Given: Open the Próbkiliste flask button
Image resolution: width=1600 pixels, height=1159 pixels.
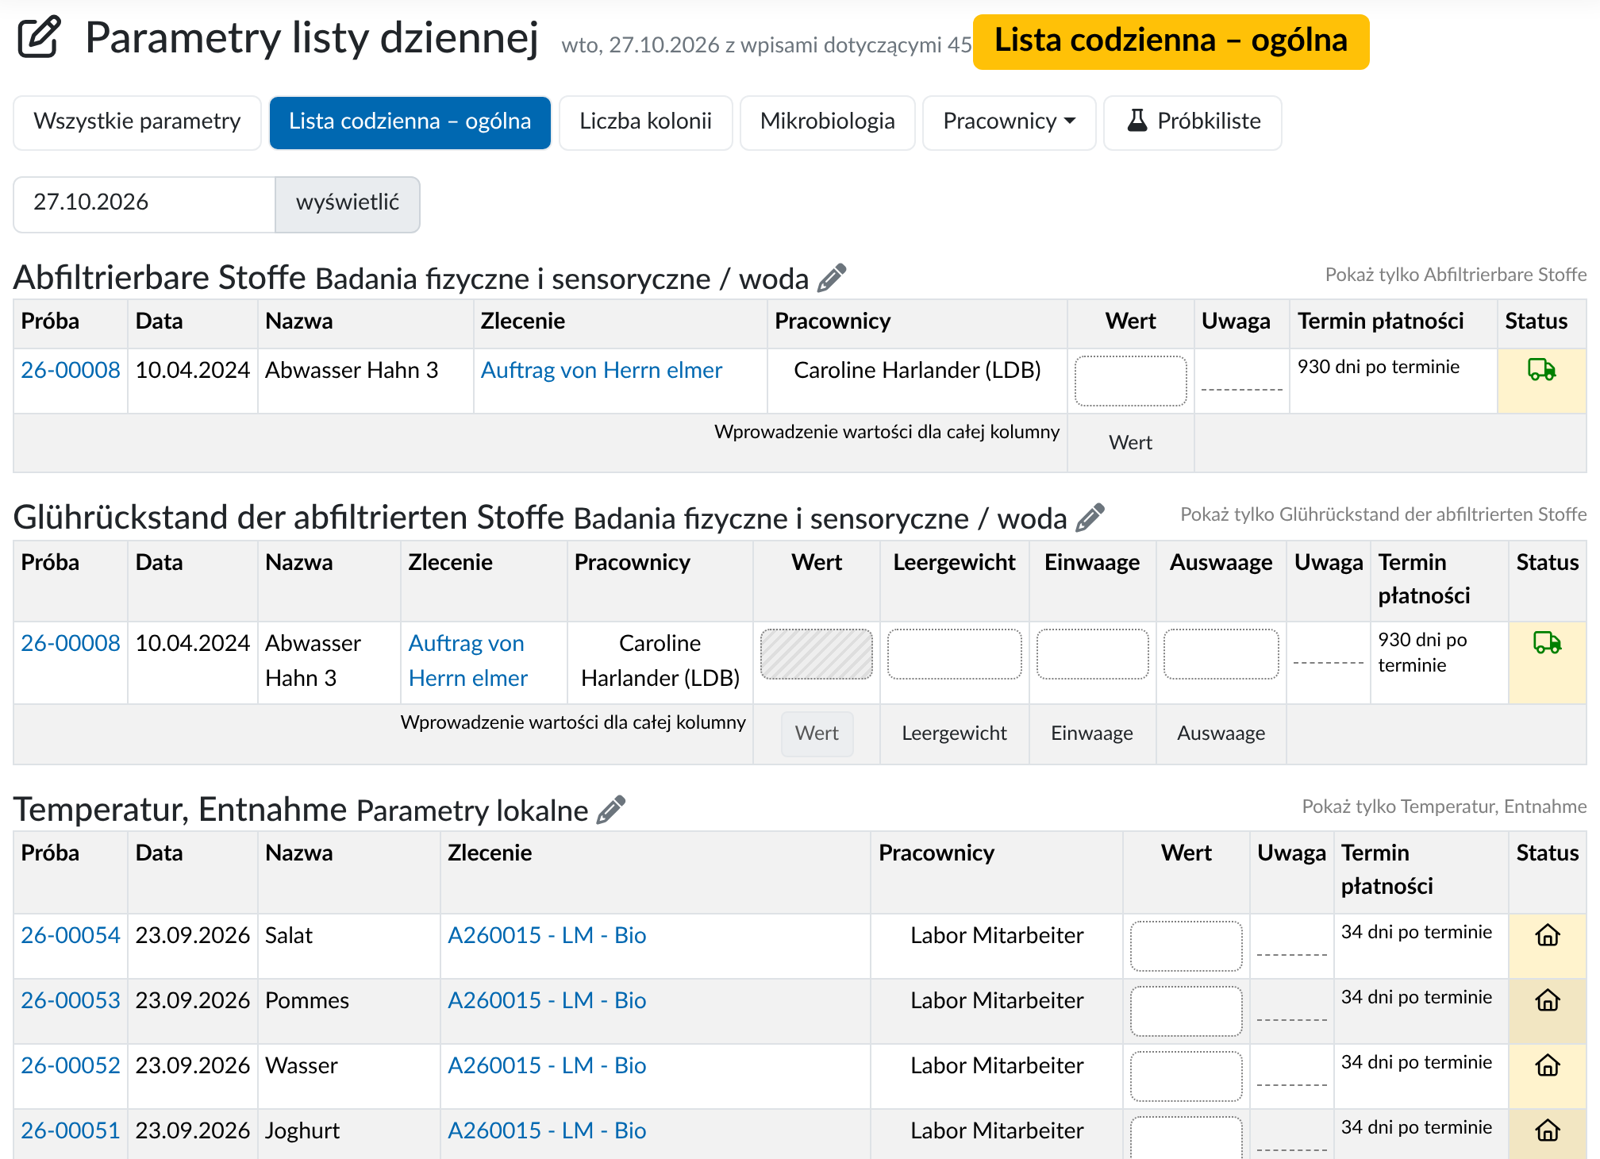Looking at the screenshot, I should [1193, 122].
